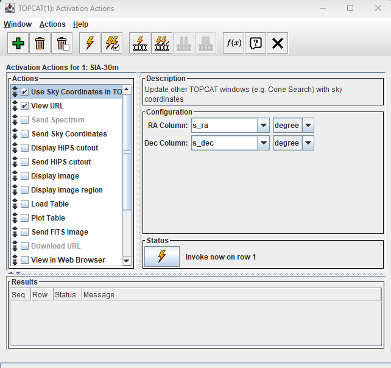Tick the Display image region checkbox
The width and height of the screenshot is (391, 368).
[25, 190]
